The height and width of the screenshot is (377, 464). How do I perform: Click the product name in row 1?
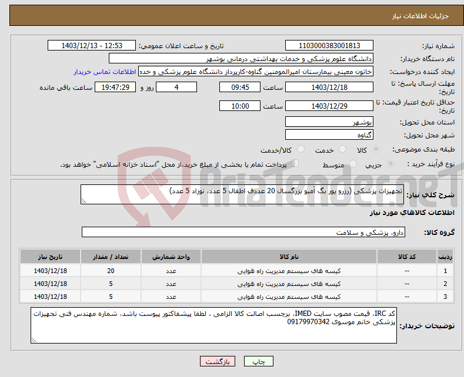tap(289, 271)
